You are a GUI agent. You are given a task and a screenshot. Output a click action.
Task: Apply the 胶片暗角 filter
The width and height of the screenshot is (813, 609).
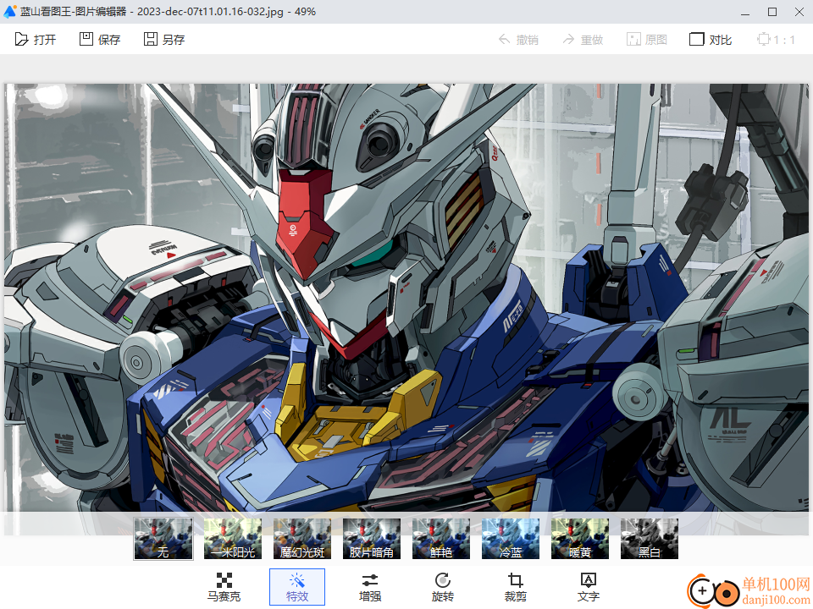[372, 539]
